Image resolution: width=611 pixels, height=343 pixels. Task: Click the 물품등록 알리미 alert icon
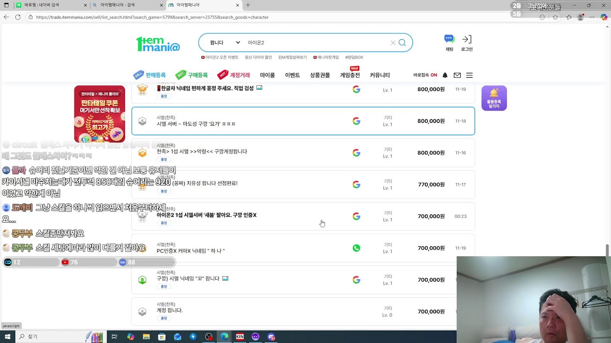[494, 98]
